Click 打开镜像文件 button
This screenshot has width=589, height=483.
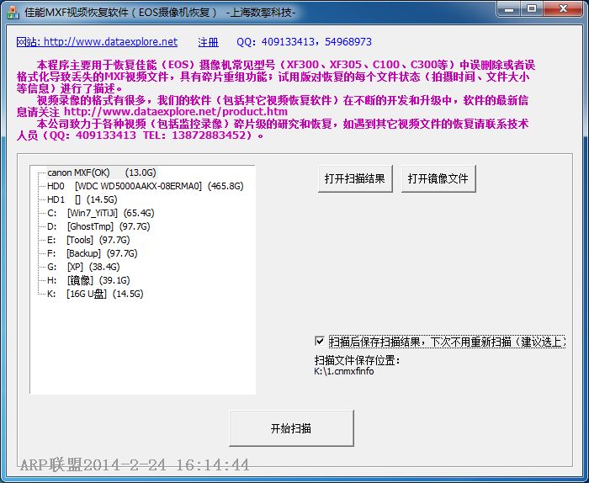(438, 178)
